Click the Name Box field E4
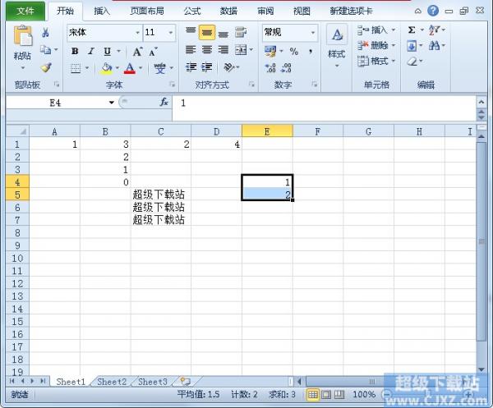This screenshot has height=408, width=493. (x=55, y=103)
